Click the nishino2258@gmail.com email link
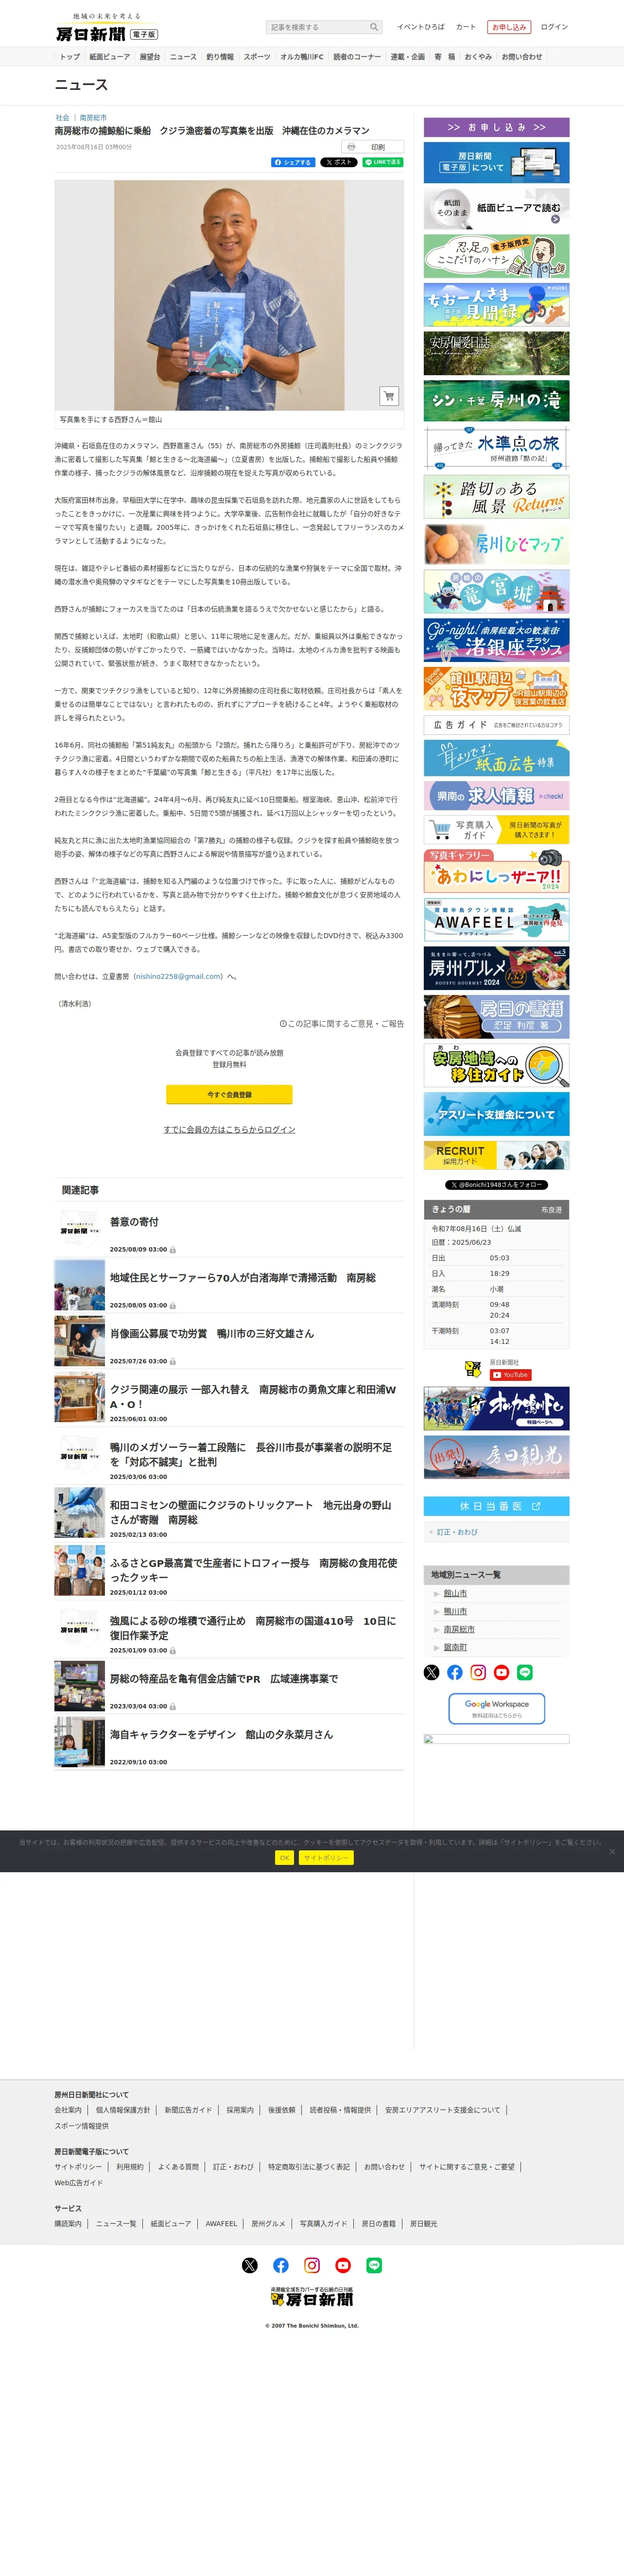624x2576 pixels. tap(178, 977)
